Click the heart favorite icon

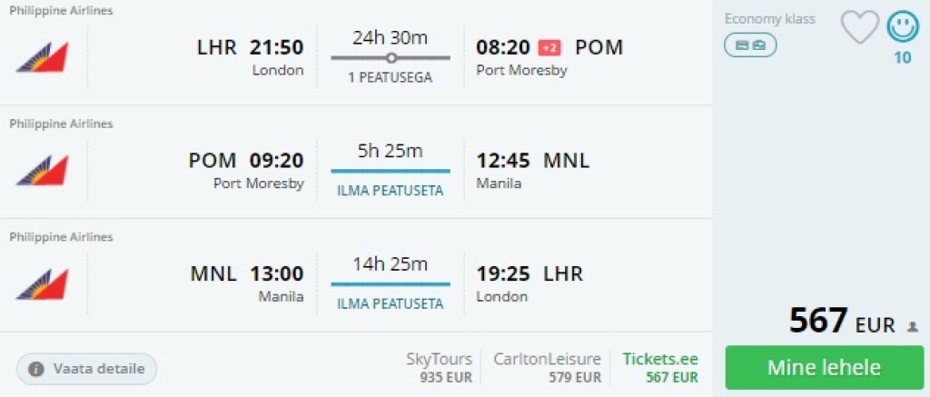point(859,28)
